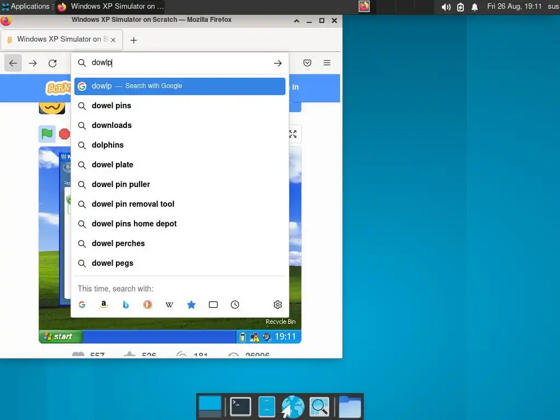Search history using the clock icon

(x=235, y=305)
